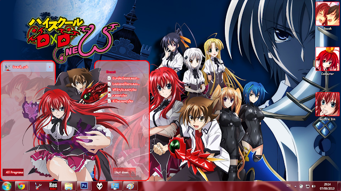The image size is (341, 191).
Task: Expand the pinned program's jump list arrow
Action: click(x=50, y=67)
